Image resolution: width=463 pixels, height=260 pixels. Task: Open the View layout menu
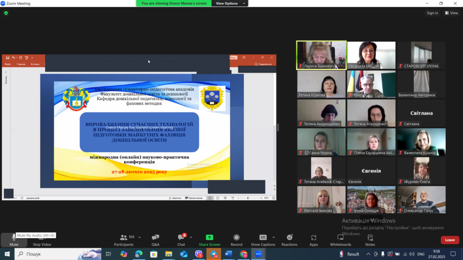tap(452, 13)
